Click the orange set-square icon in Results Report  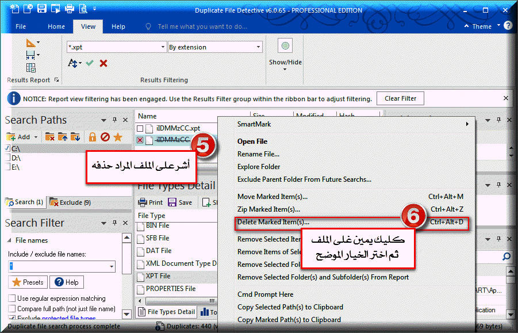[x=30, y=43]
